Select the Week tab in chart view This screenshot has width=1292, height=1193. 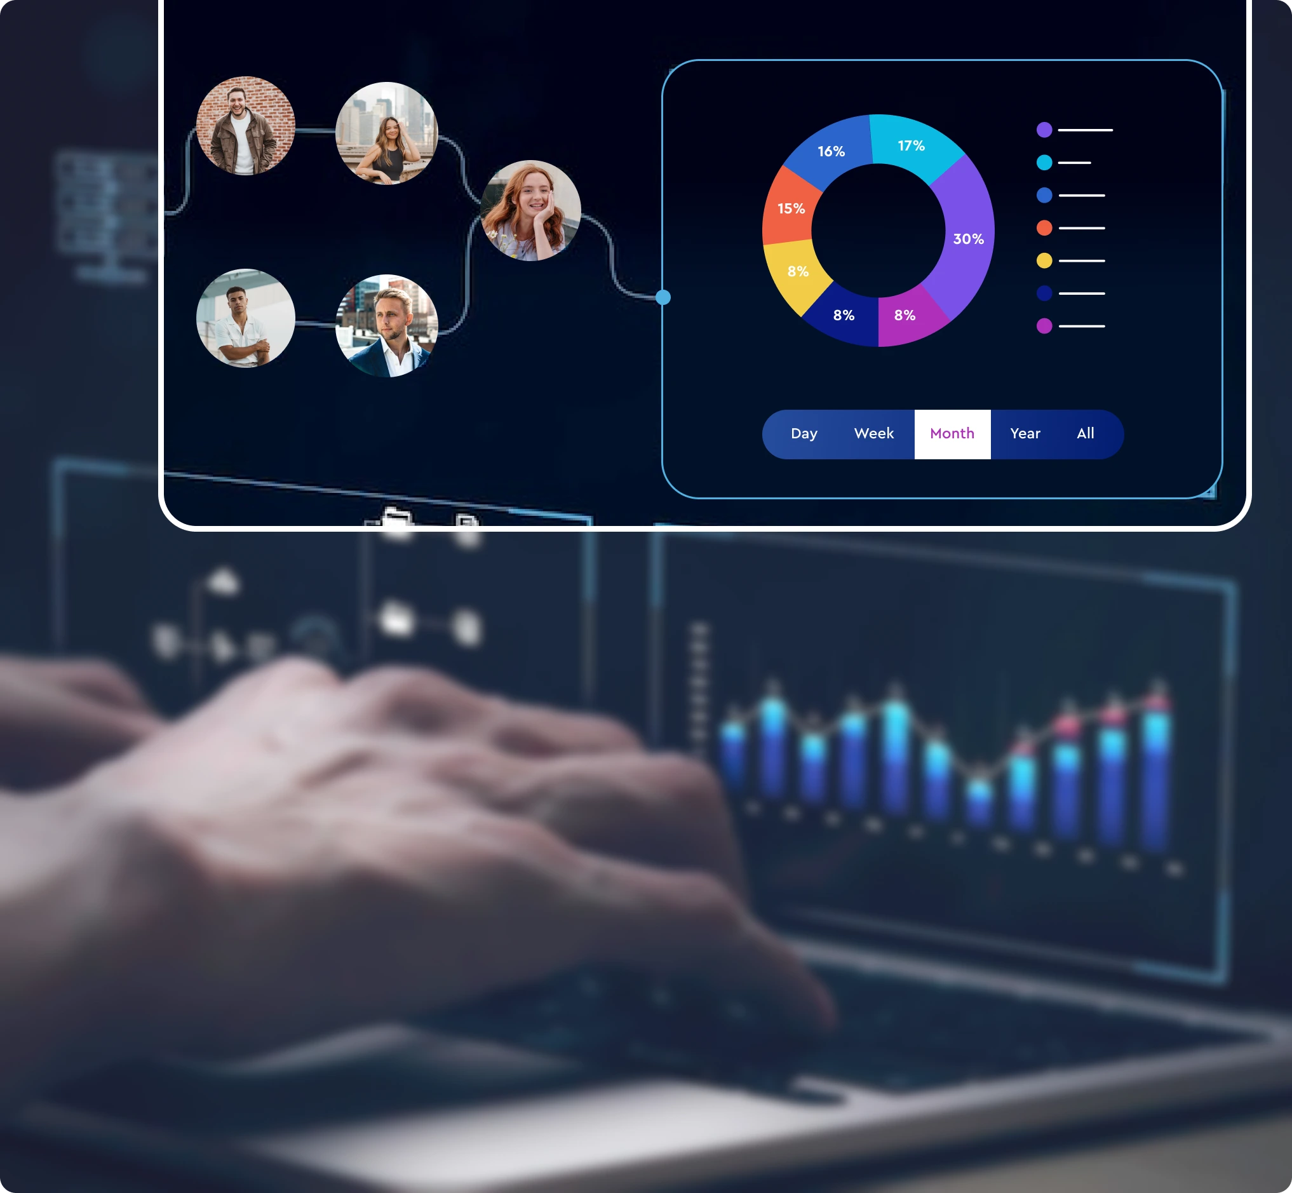pos(875,433)
